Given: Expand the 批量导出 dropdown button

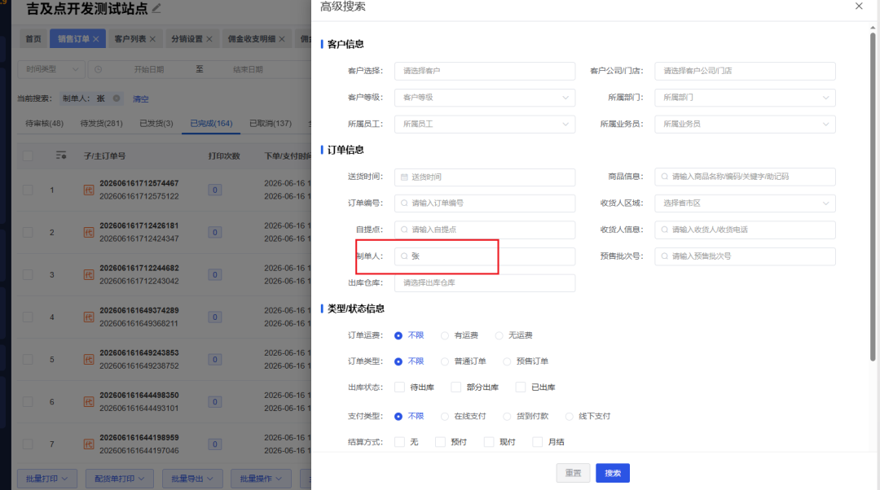Looking at the screenshot, I should coord(192,479).
